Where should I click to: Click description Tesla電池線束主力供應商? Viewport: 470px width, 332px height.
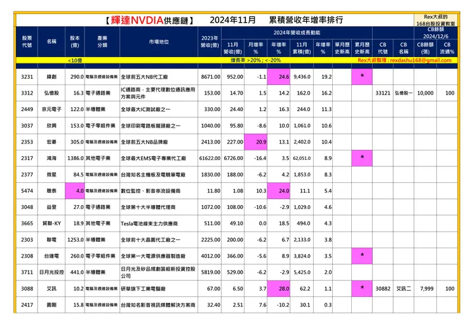click(x=149, y=223)
